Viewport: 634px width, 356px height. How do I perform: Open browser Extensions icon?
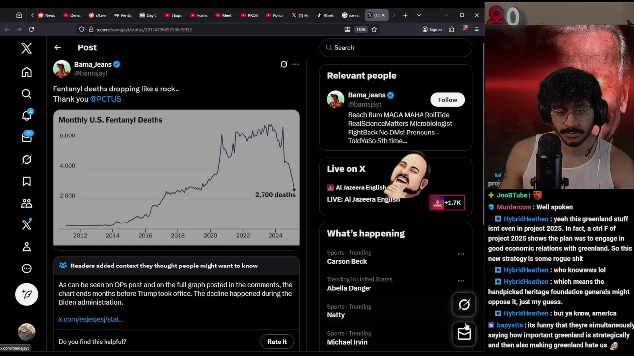(x=452, y=29)
